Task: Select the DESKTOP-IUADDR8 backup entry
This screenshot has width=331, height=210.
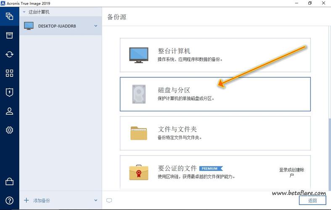Action: [61, 26]
